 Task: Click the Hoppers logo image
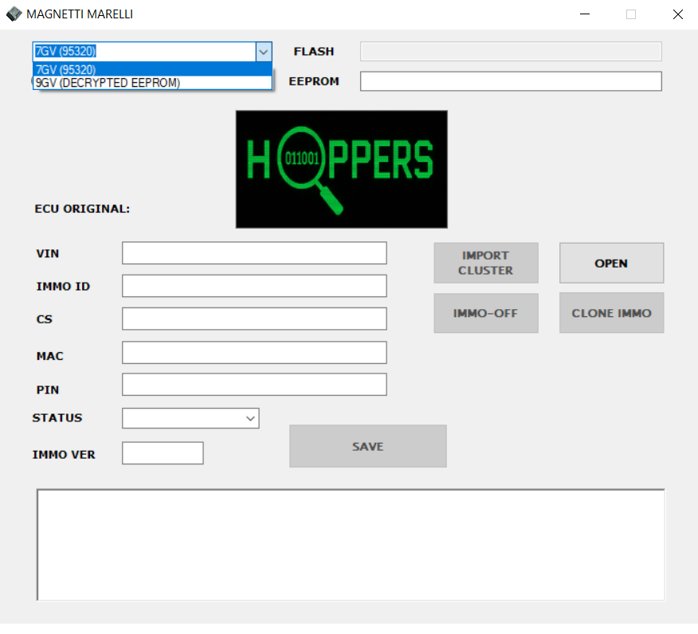pyautogui.click(x=342, y=170)
